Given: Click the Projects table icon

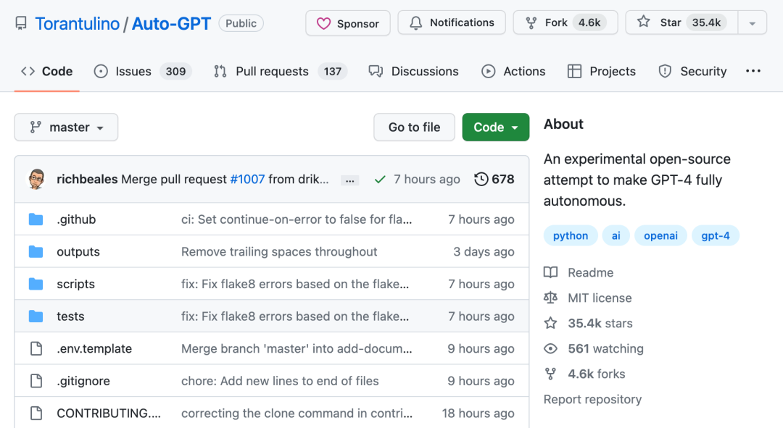Looking at the screenshot, I should 574,71.
